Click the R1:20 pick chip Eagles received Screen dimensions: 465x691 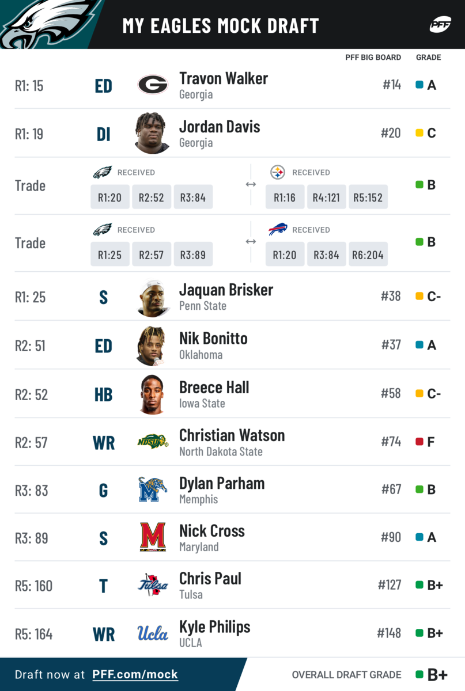point(109,198)
